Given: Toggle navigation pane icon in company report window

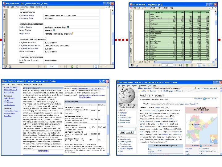Looking at the screenshot, I should (x=5, y=66).
